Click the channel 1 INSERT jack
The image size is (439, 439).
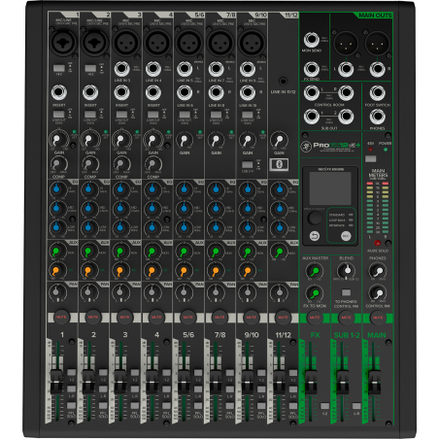59,92
